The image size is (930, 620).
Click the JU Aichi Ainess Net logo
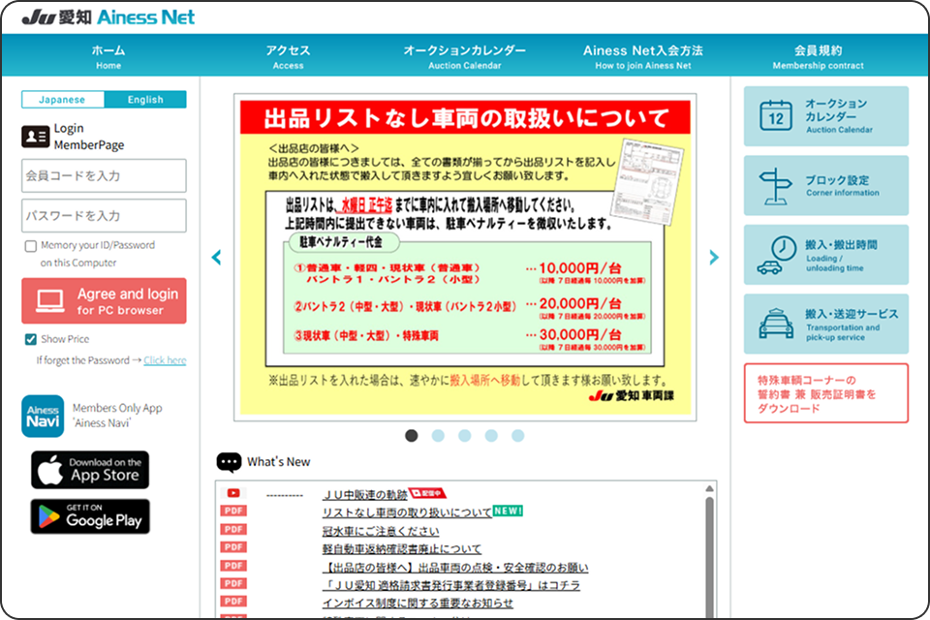point(108,17)
